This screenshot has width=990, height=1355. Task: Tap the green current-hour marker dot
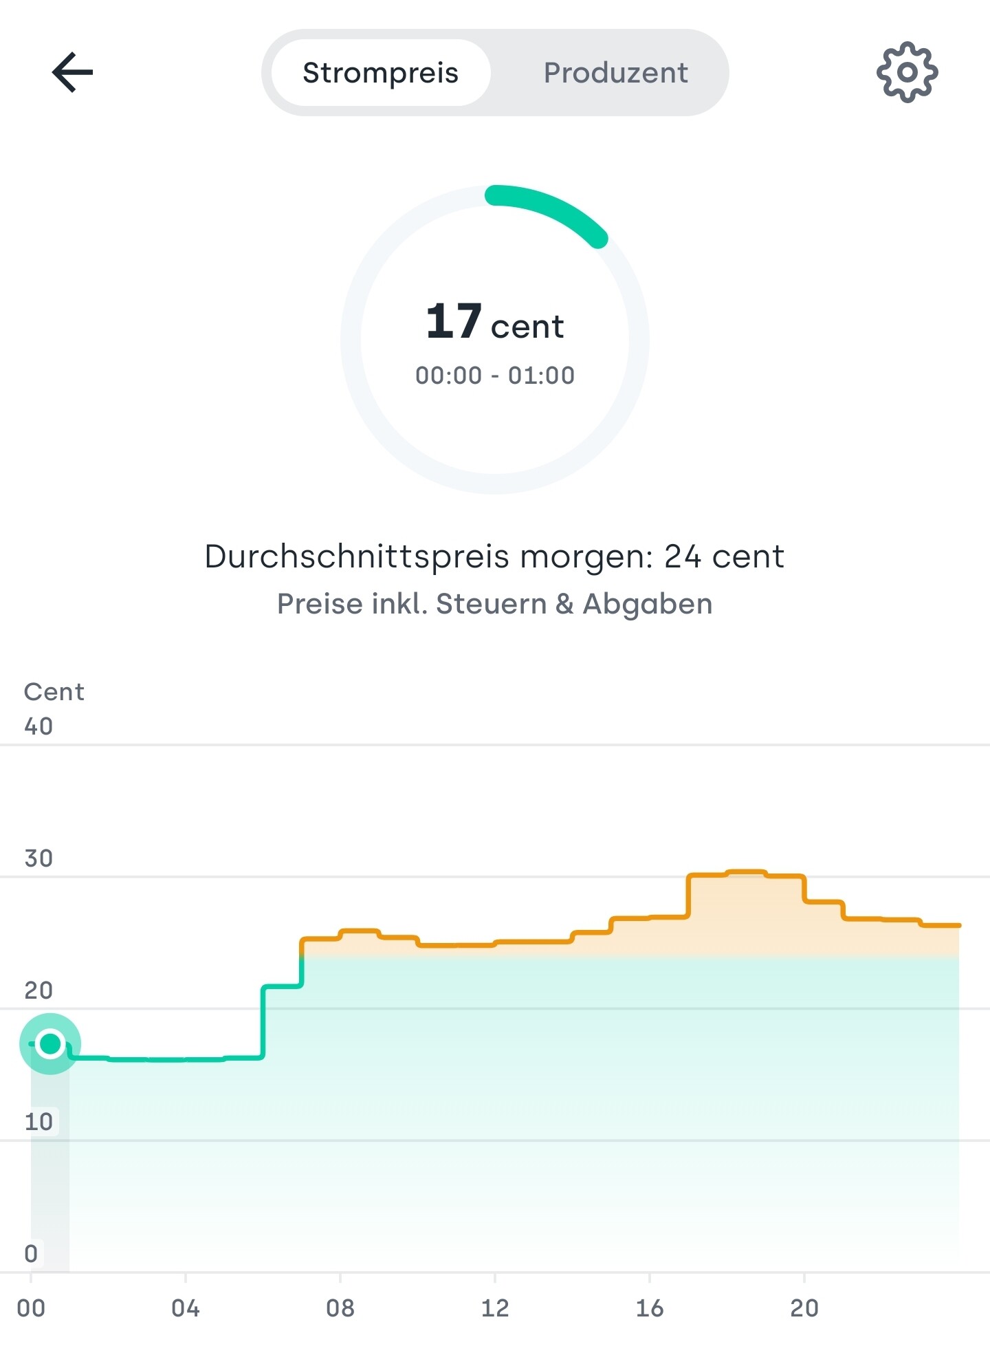(x=50, y=1043)
